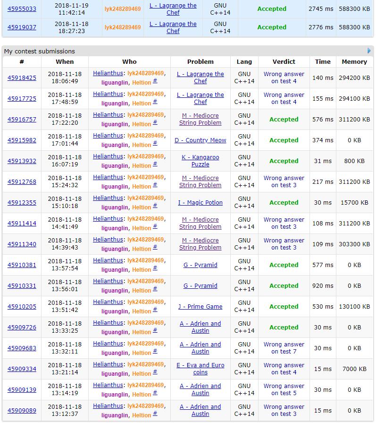The height and width of the screenshot is (423, 376).
Task: Open problem K - Kangaroo Puzzle
Action: coord(200,161)
